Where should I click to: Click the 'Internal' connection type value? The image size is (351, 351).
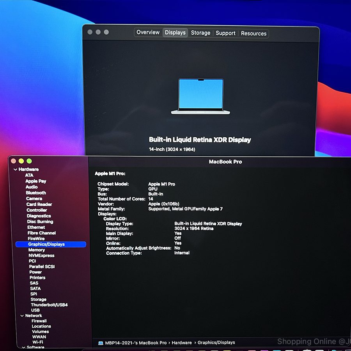point(182,253)
